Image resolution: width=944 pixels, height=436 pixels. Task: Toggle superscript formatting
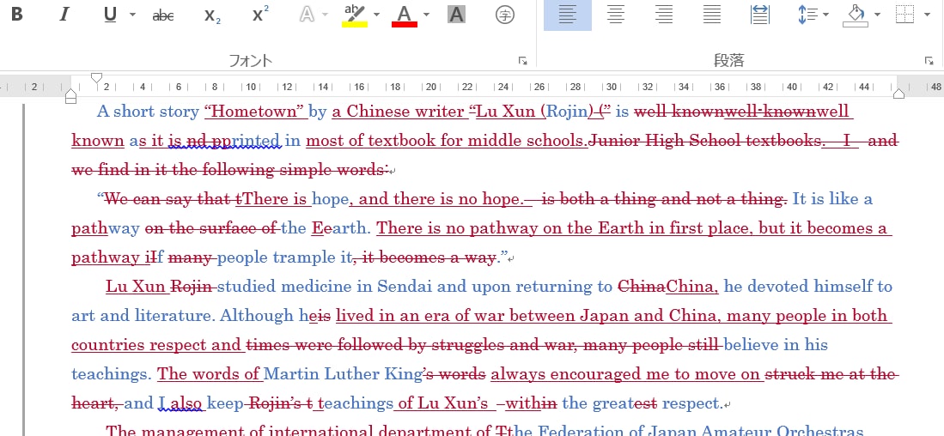260,15
